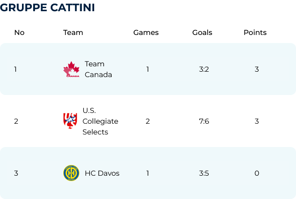Click HC Davos's 3:5 goals value
The width and height of the screenshot is (296, 199).
tap(204, 173)
